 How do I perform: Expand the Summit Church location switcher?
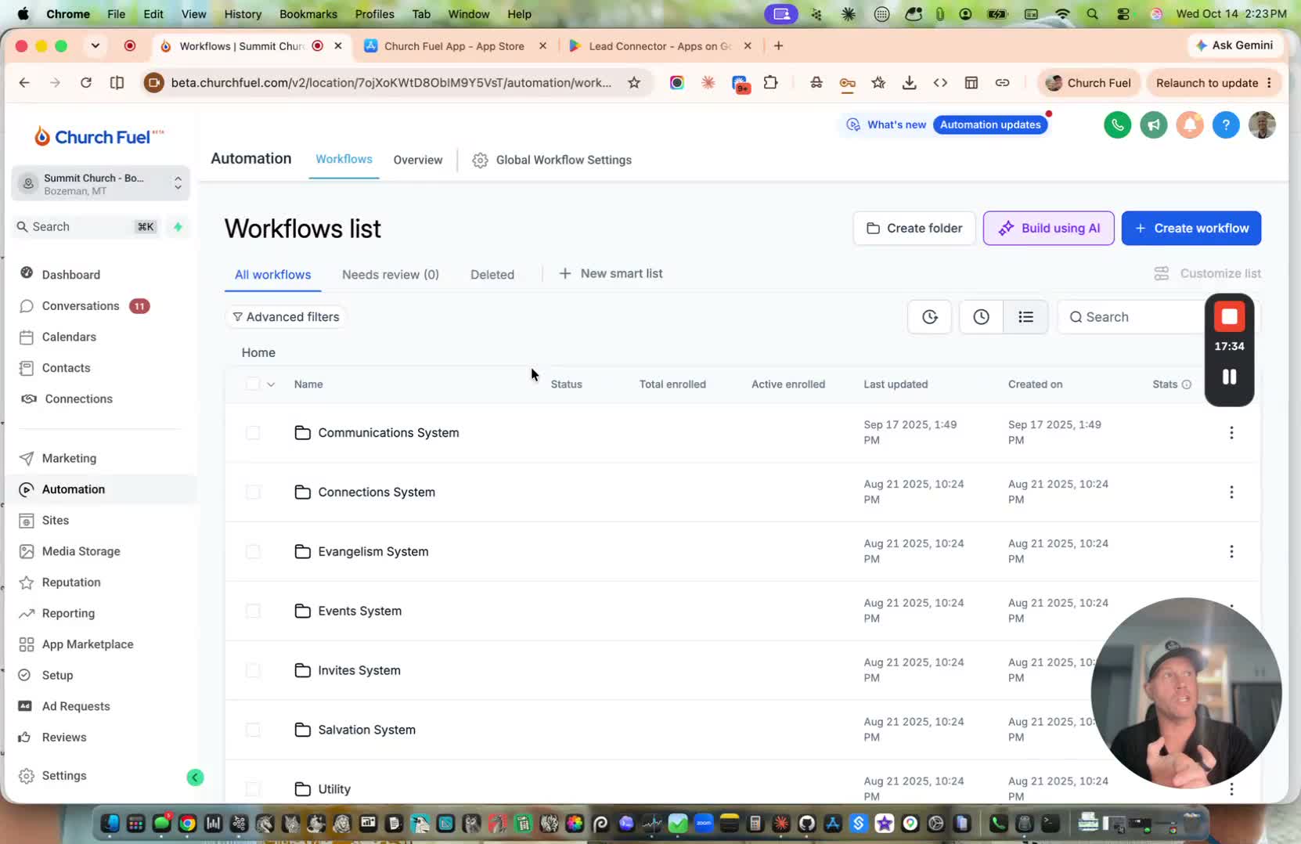[x=100, y=184]
